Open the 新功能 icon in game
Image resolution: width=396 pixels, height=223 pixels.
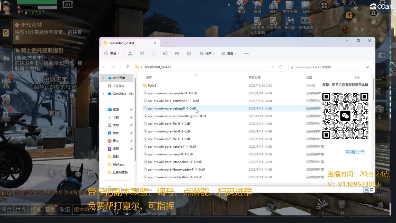(x=290, y=23)
